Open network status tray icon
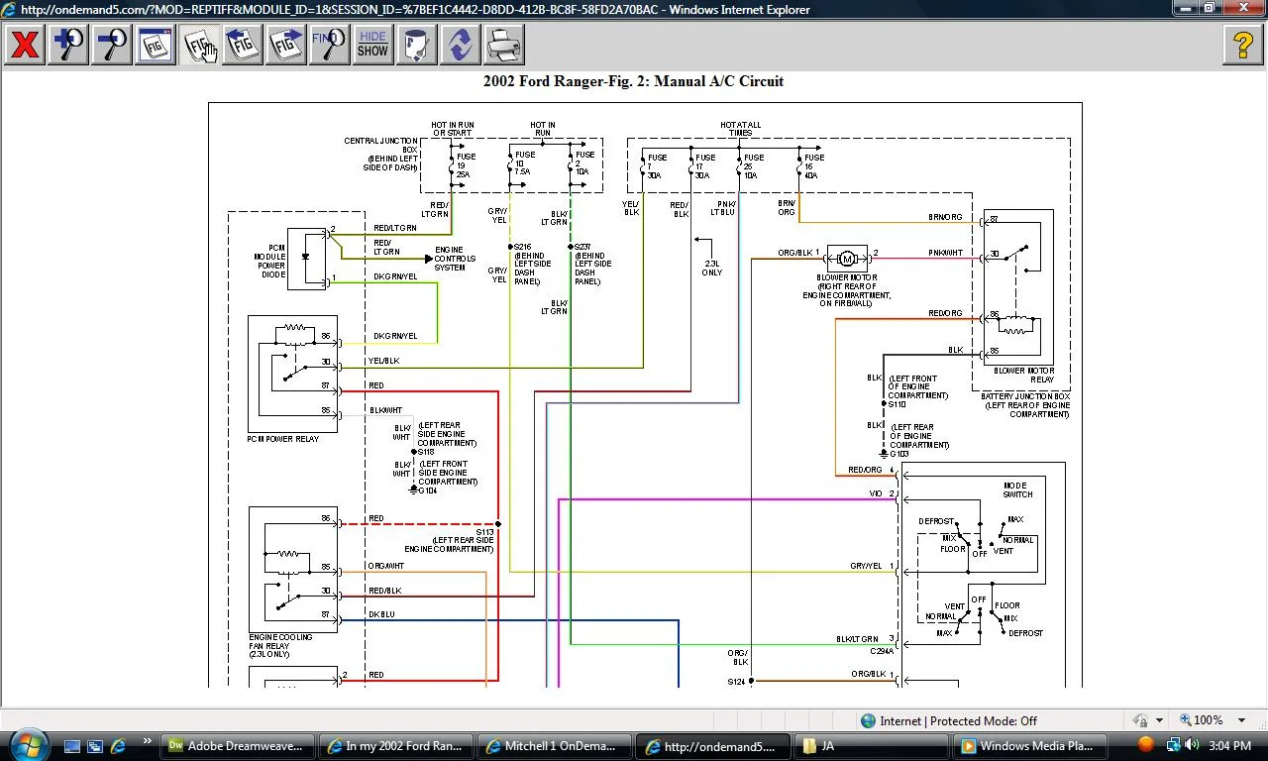 pos(1173,745)
